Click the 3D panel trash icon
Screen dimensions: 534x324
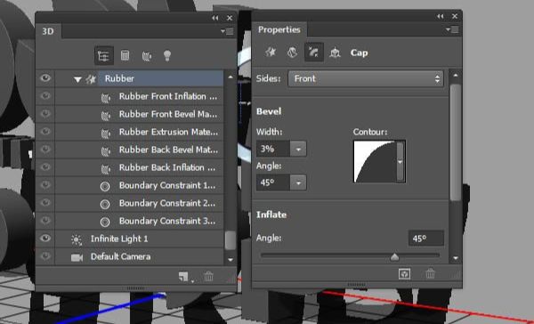coord(208,276)
